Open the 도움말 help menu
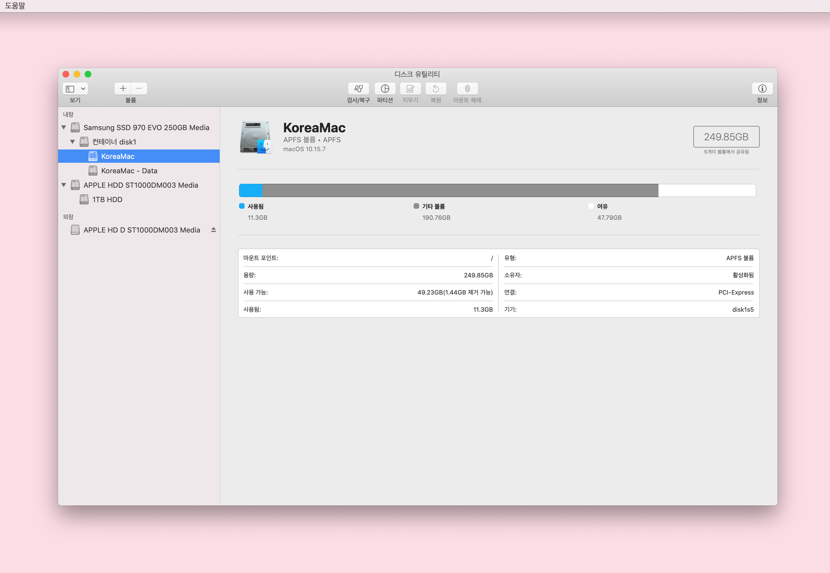This screenshot has height=573, width=830. tap(15, 6)
